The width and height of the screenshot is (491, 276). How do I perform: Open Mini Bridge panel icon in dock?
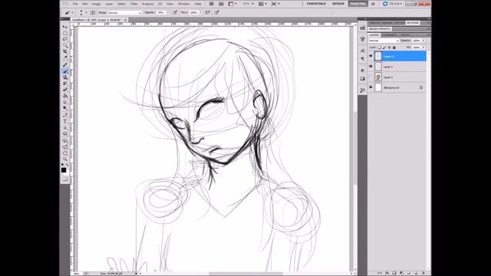tap(363, 28)
